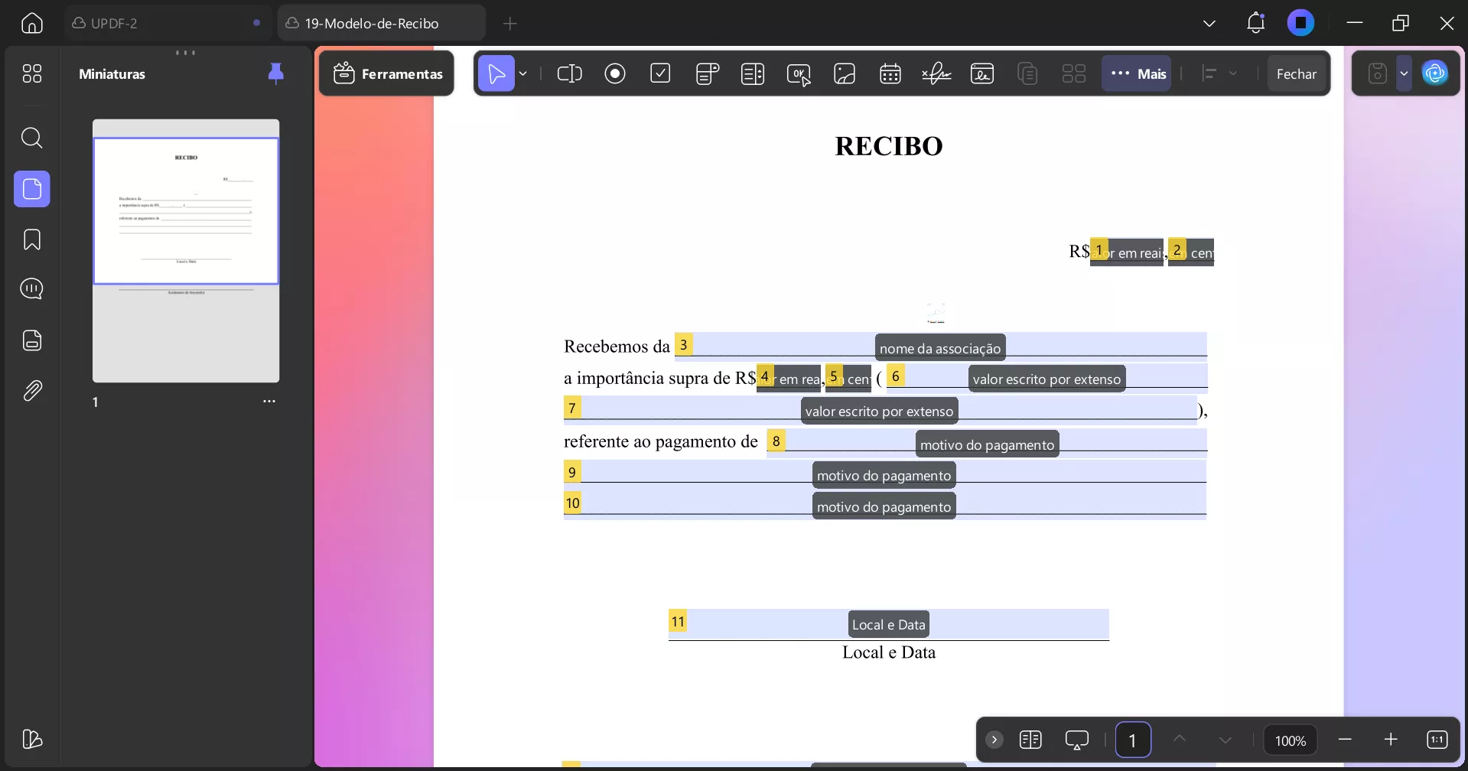Viewport: 1468px width, 771px height.
Task: Add a text field with the tool
Action: pos(570,73)
